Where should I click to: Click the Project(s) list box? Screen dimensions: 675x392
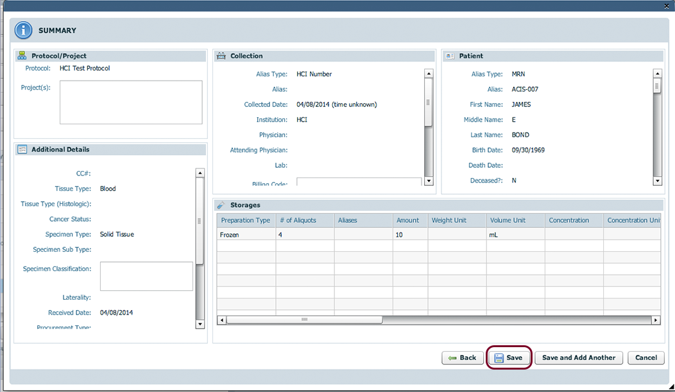point(131,102)
